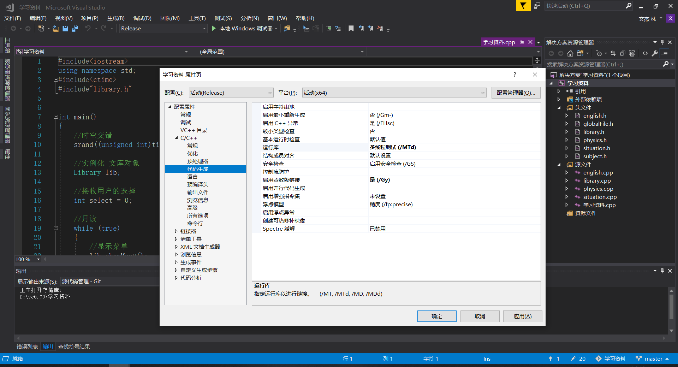The height and width of the screenshot is (367, 678).
Task: Click the refresh icon in 解决方案资源管理器
Action: pyautogui.click(x=613, y=53)
